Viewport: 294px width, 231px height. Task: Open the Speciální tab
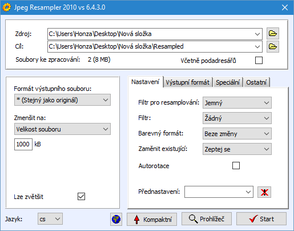click(x=228, y=82)
